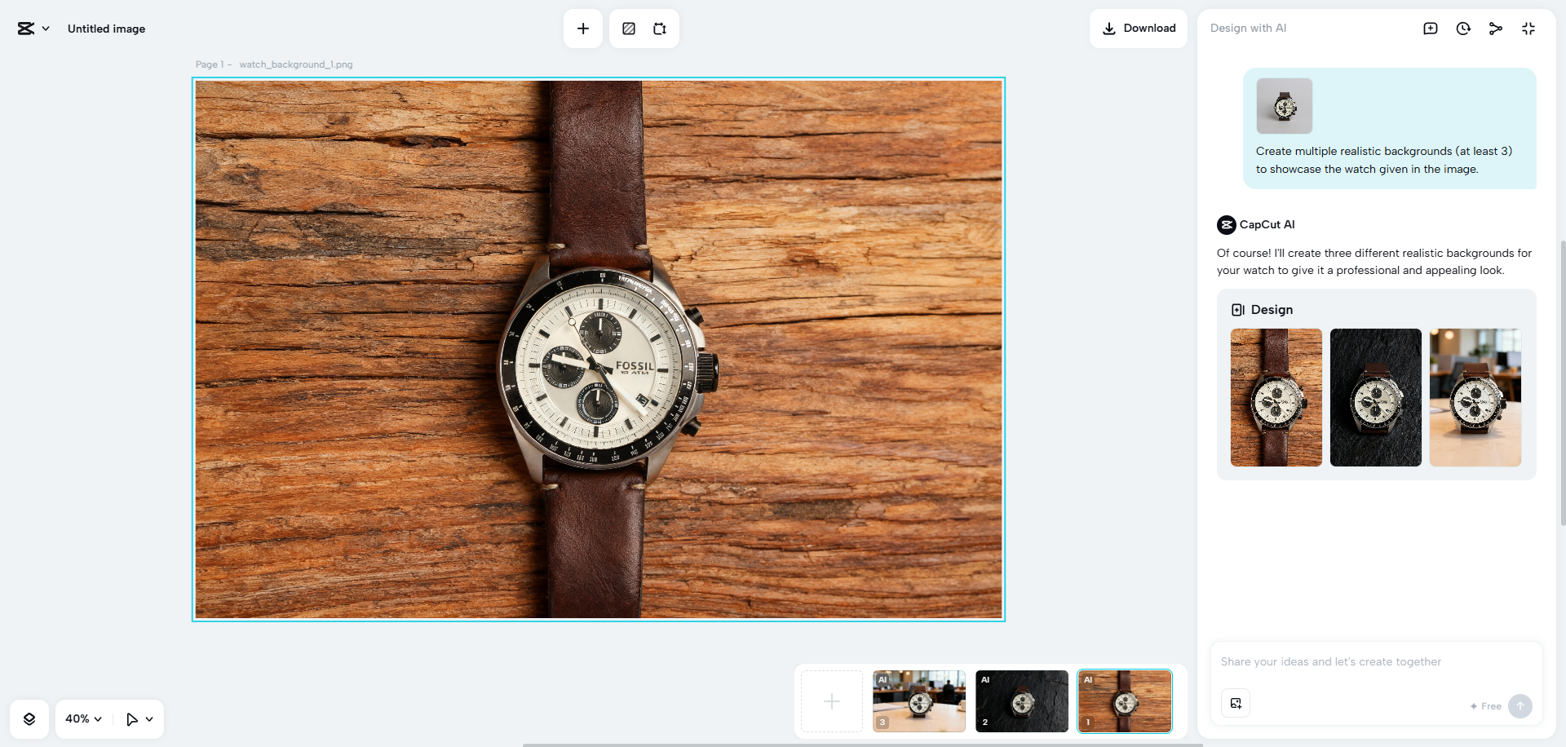This screenshot has height=747, width=1566.
Task: Open the CapCut logo main menu dropdown
Action: [33, 29]
